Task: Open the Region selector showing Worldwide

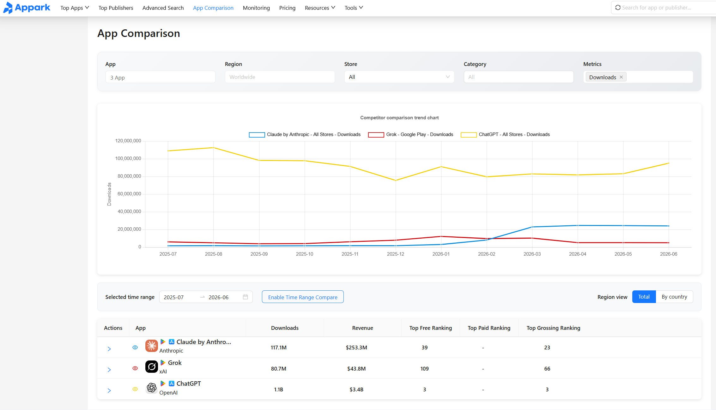Action: (x=280, y=77)
